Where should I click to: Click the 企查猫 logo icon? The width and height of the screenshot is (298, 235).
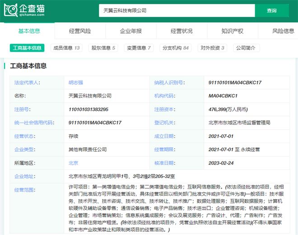pyautogui.click(x=11, y=10)
